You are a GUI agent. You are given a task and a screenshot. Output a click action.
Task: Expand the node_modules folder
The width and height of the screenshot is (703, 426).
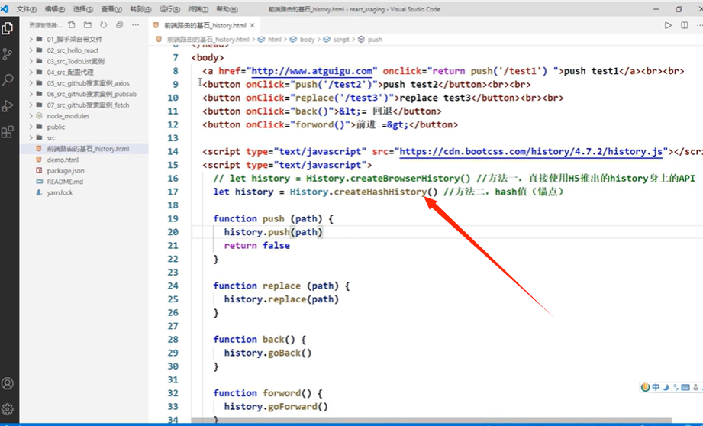[68, 116]
